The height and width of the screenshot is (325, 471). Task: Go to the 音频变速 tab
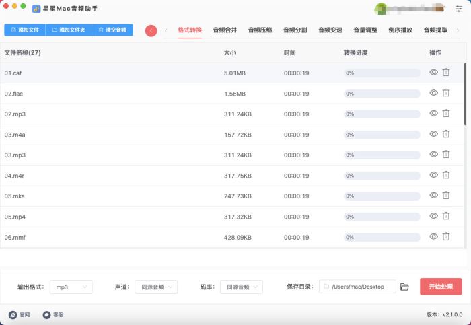(x=330, y=30)
